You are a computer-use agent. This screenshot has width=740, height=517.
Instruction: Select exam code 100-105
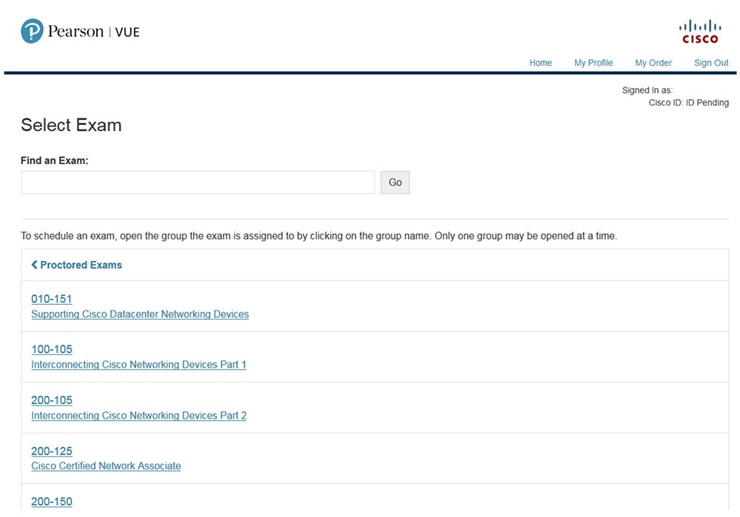click(52, 349)
